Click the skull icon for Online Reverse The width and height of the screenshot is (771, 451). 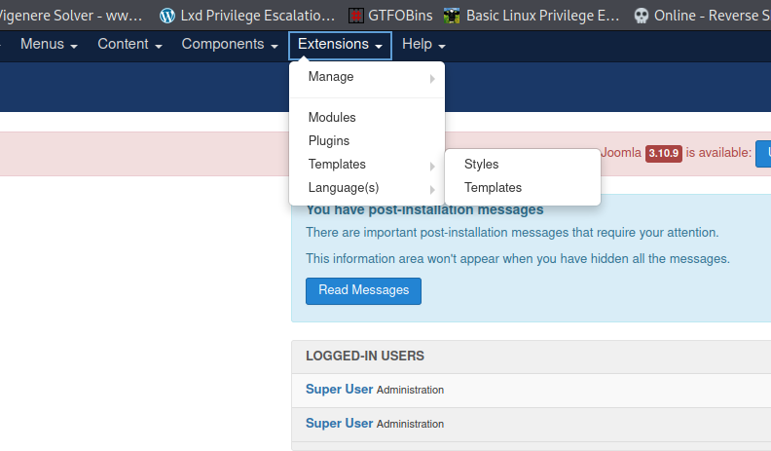tap(641, 16)
